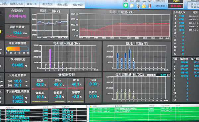Click TR04 transformer temperature 0.00 ℃
The height and width of the screenshot is (122, 199).
pyautogui.click(x=93, y=84)
